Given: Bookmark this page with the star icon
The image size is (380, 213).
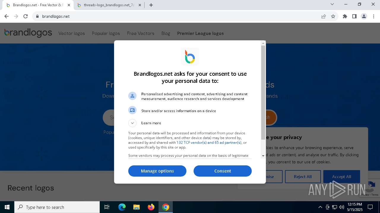Looking at the screenshot, I should 333,16.
